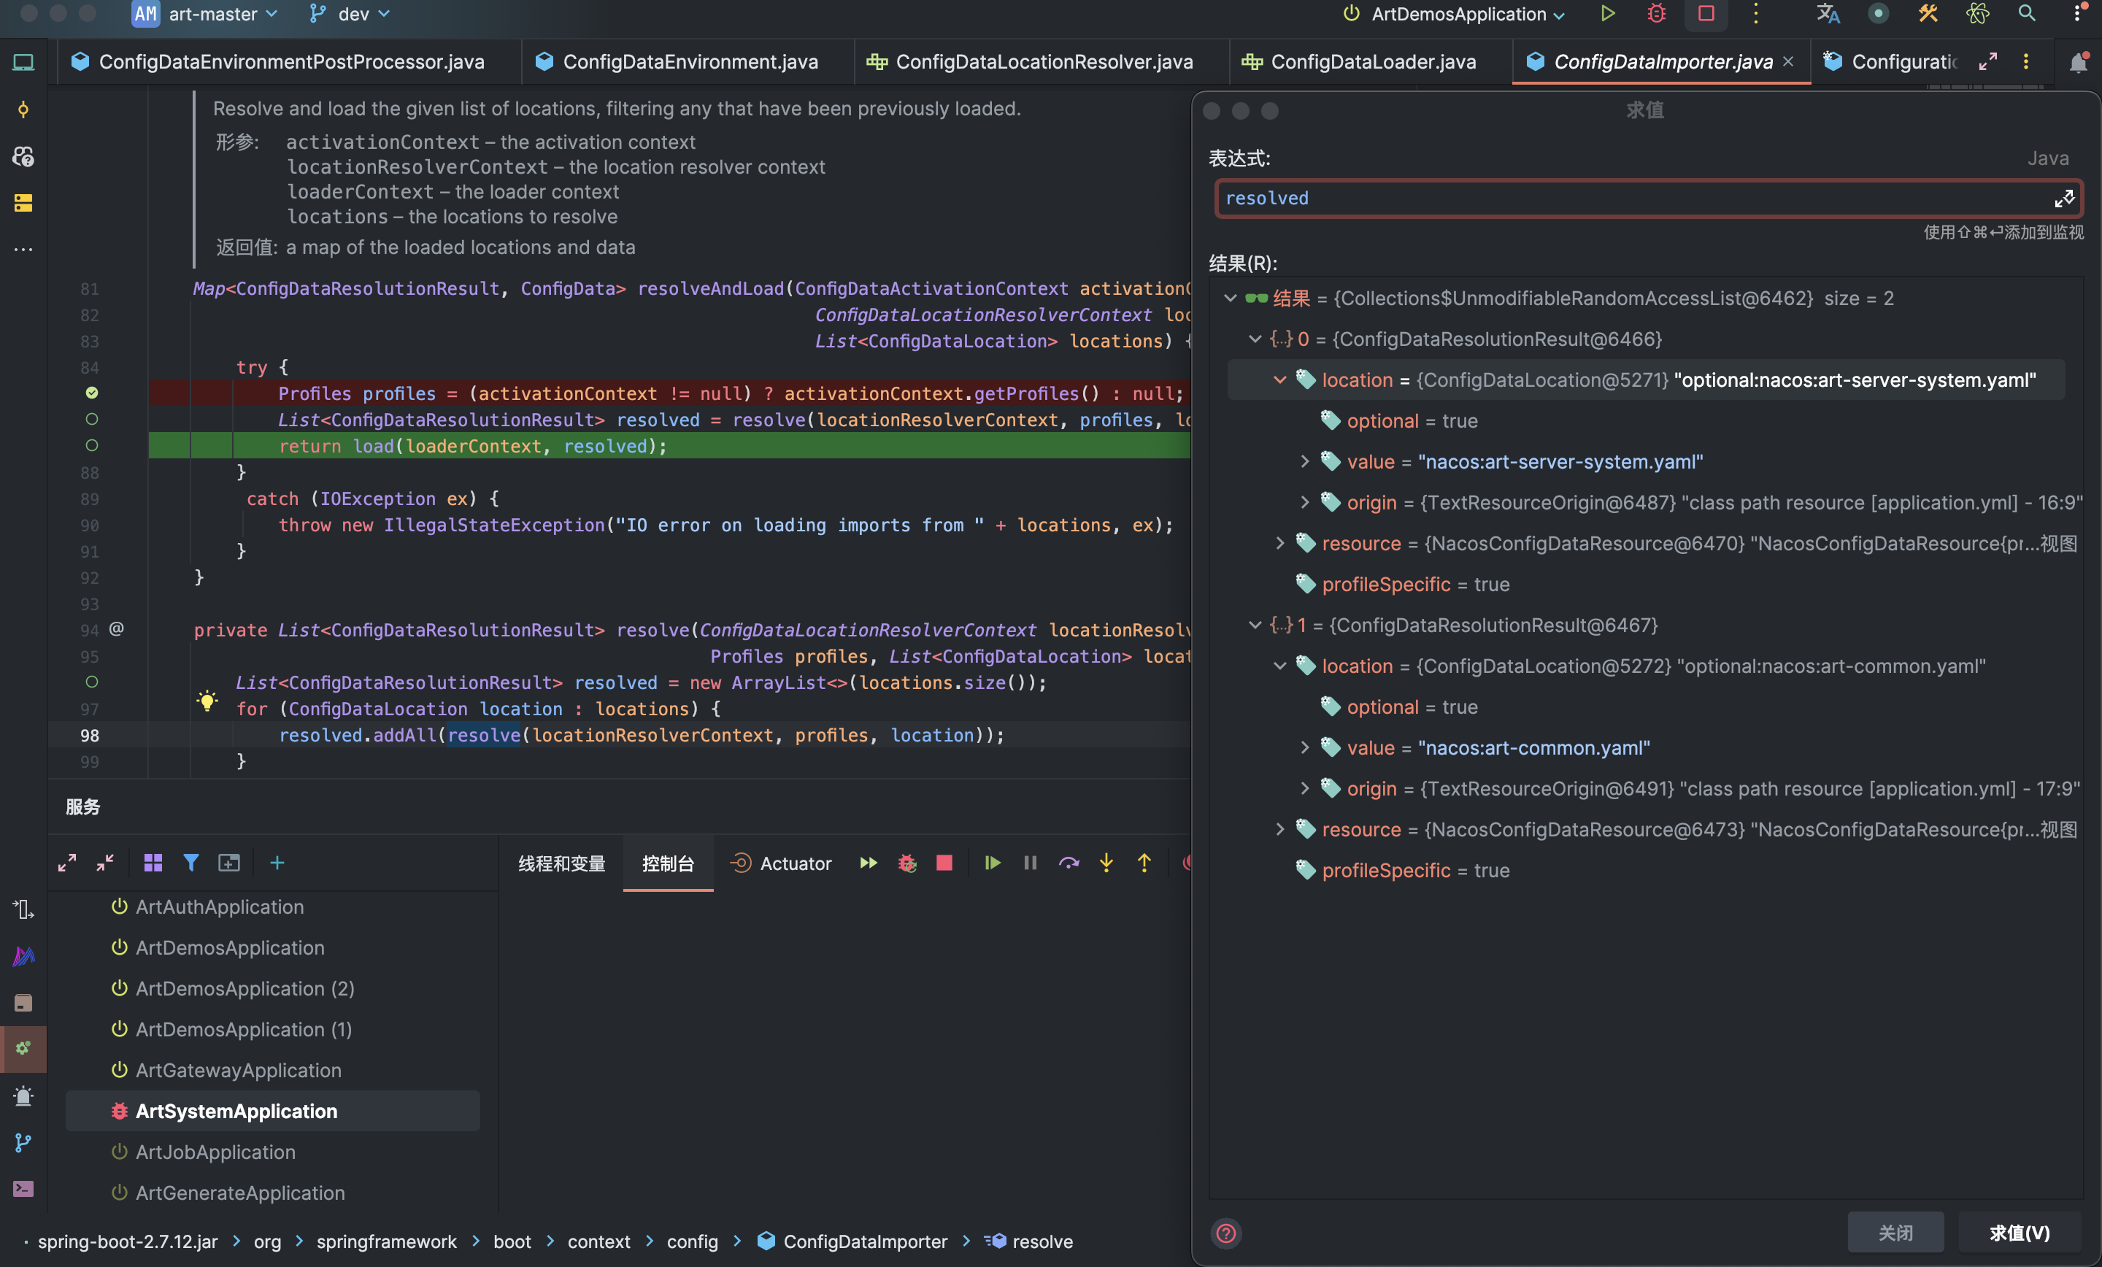Click Step Into arrow icon
The width and height of the screenshot is (2102, 1267).
[x=1106, y=863]
